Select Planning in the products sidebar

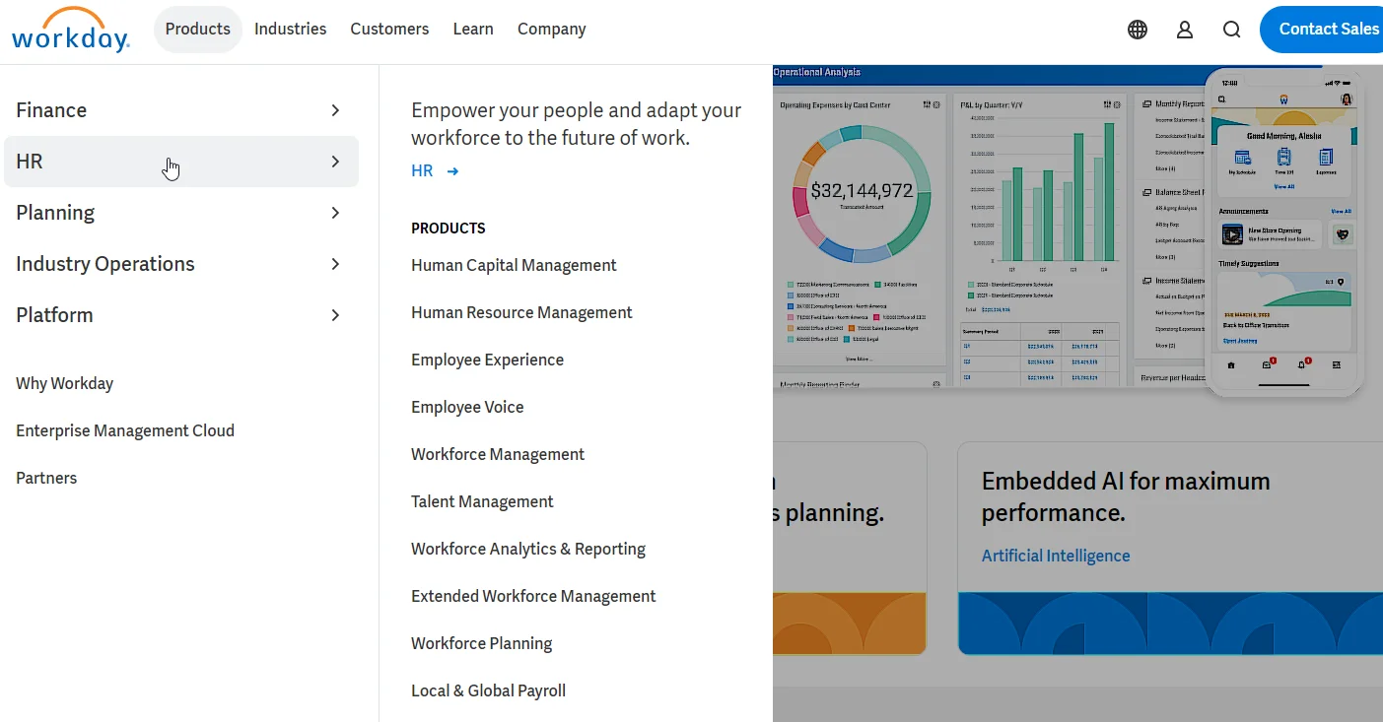pyautogui.click(x=181, y=213)
